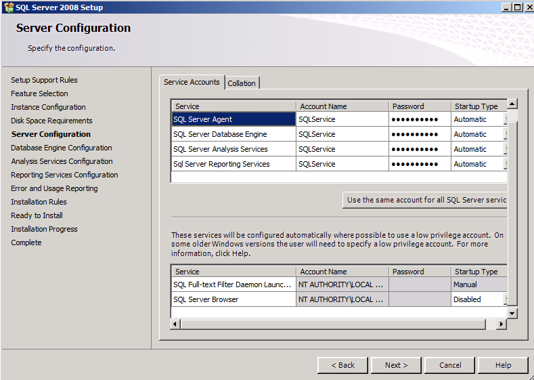
Task: Click password field for Analysis Services
Action: [x=420, y=149]
